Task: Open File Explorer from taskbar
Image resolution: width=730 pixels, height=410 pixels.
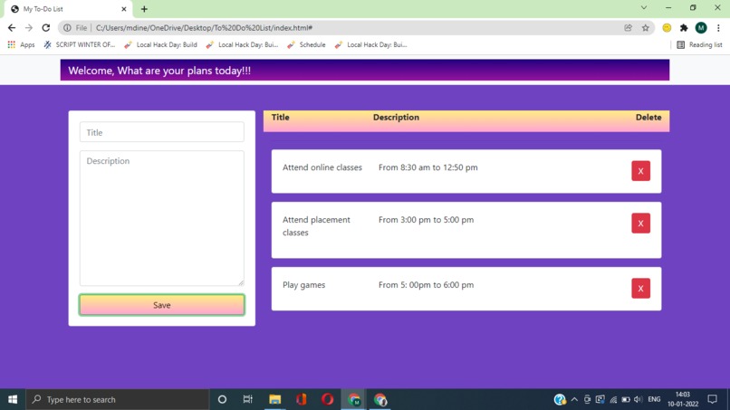Action: tap(274, 399)
